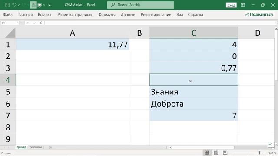Save the workbook with the floppy icon

point(7,5)
